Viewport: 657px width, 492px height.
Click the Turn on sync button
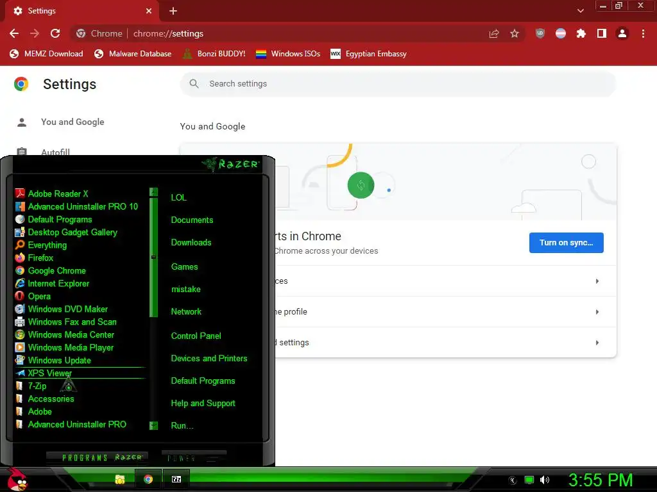pyautogui.click(x=566, y=243)
